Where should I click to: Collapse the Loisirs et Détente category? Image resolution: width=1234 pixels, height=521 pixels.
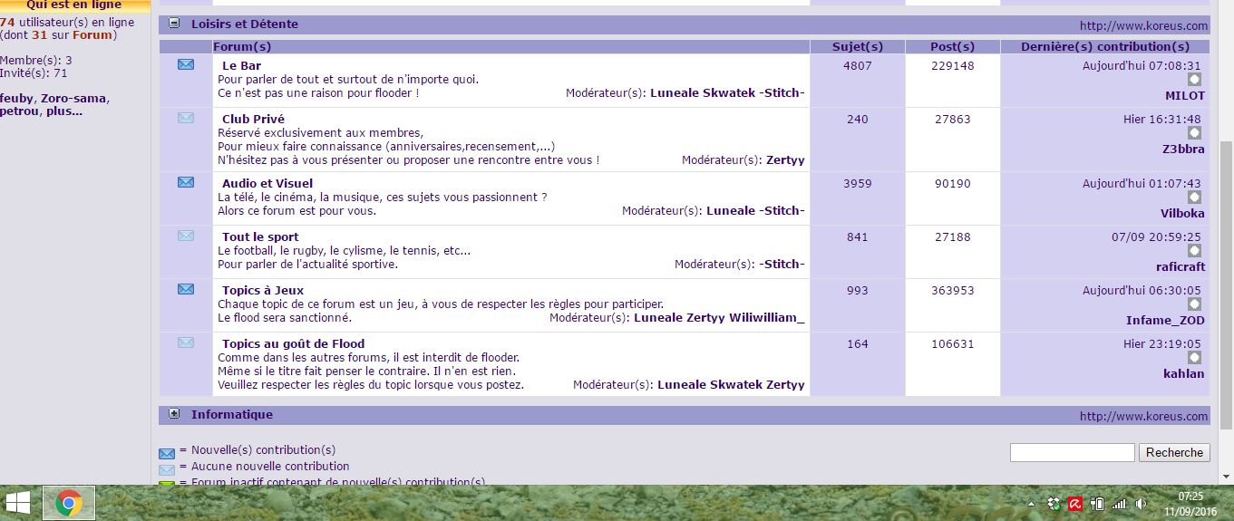[x=174, y=24]
